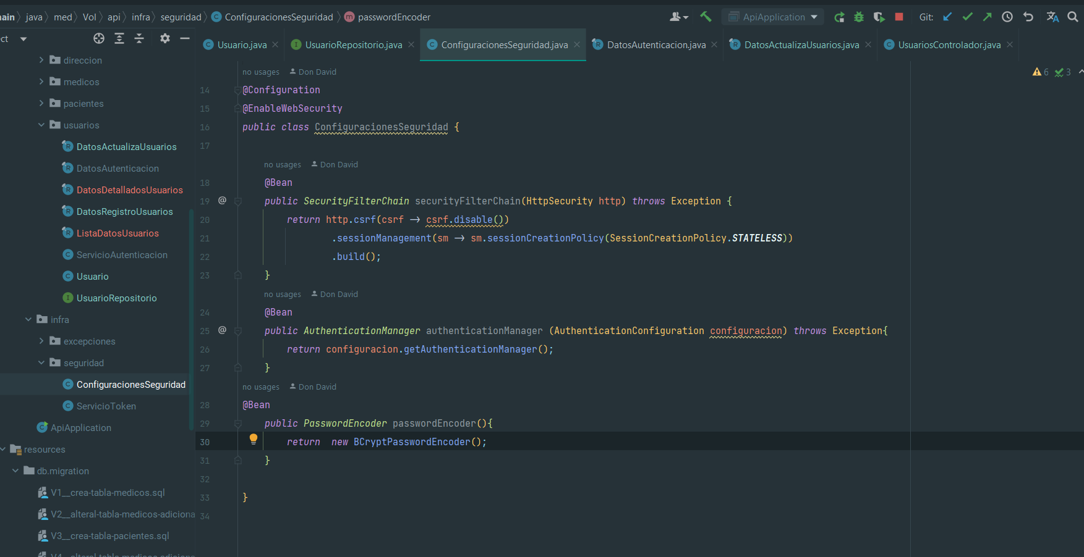
Task: Open project panel settings gear
Action: click(x=164, y=39)
